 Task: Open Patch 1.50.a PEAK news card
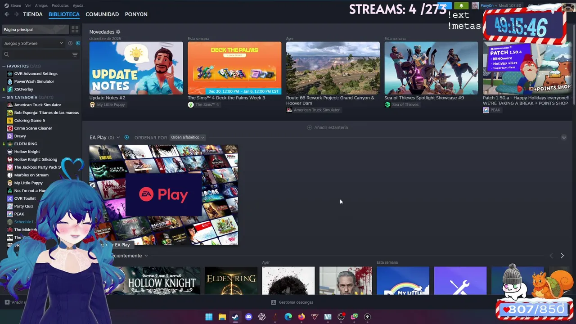coord(527,68)
